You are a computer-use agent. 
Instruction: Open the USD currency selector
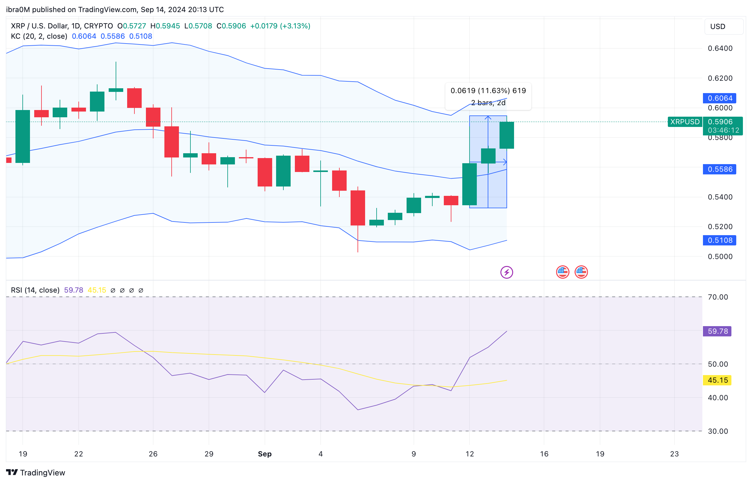(x=724, y=26)
